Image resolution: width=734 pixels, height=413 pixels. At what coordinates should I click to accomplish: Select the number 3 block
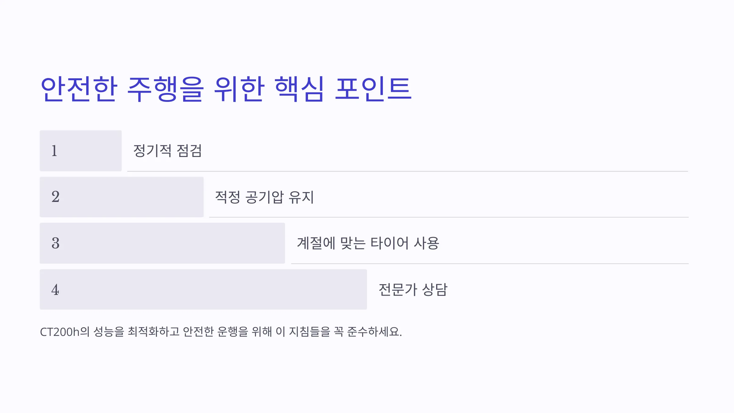click(x=162, y=243)
